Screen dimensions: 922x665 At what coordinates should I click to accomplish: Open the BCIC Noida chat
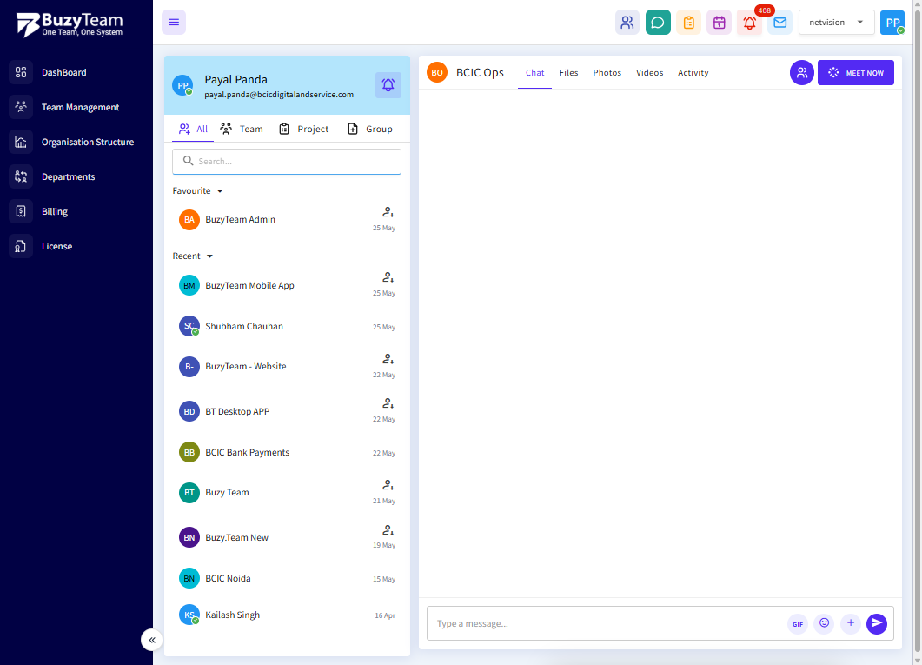(x=287, y=579)
